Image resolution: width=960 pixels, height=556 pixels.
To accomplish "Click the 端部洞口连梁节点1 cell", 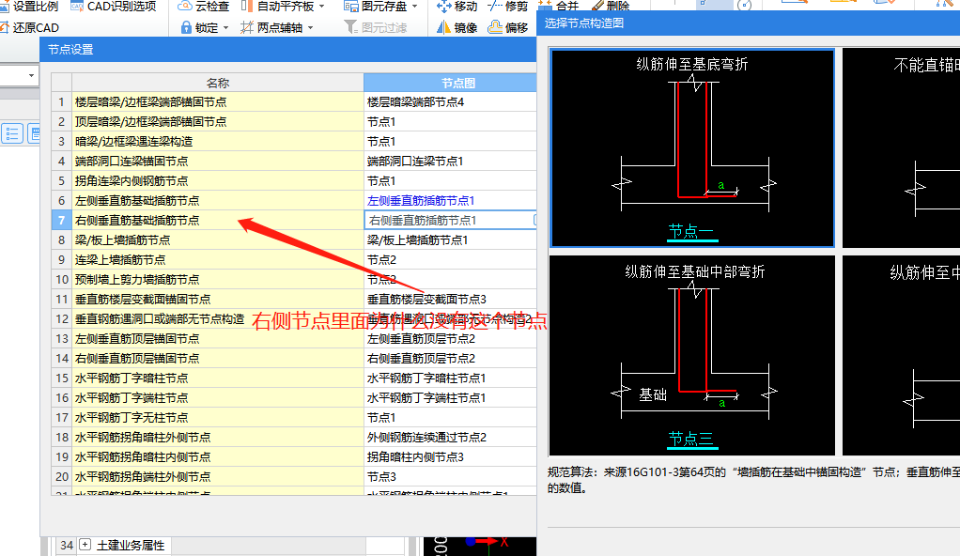I will (x=450, y=161).
